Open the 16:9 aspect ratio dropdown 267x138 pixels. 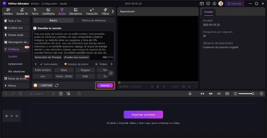pyautogui.click(x=176, y=87)
